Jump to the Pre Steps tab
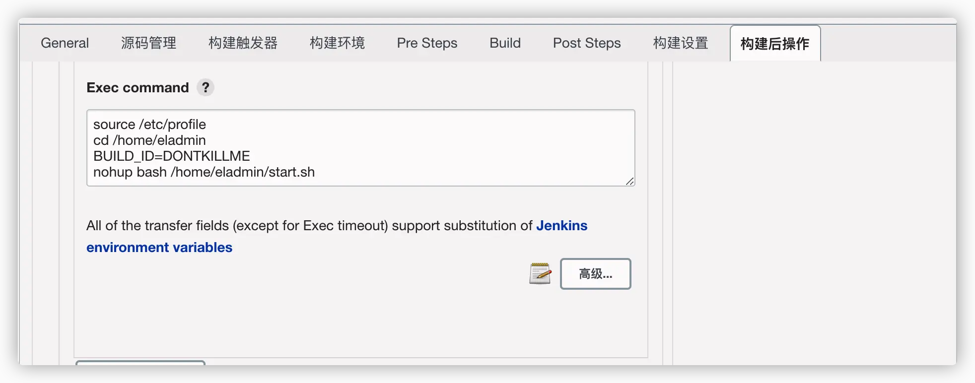975x383 pixels. (427, 43)
